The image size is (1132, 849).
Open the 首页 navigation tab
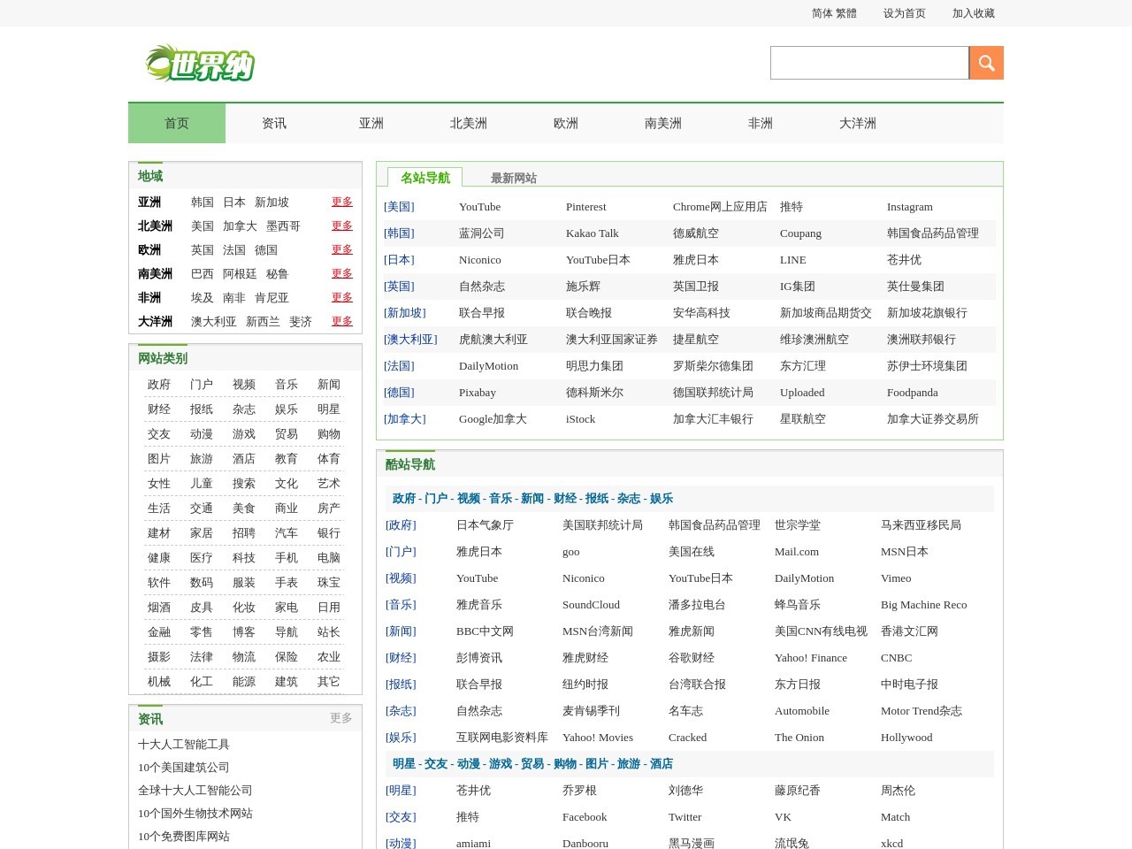pyautogui.click(x=177, y=123)
